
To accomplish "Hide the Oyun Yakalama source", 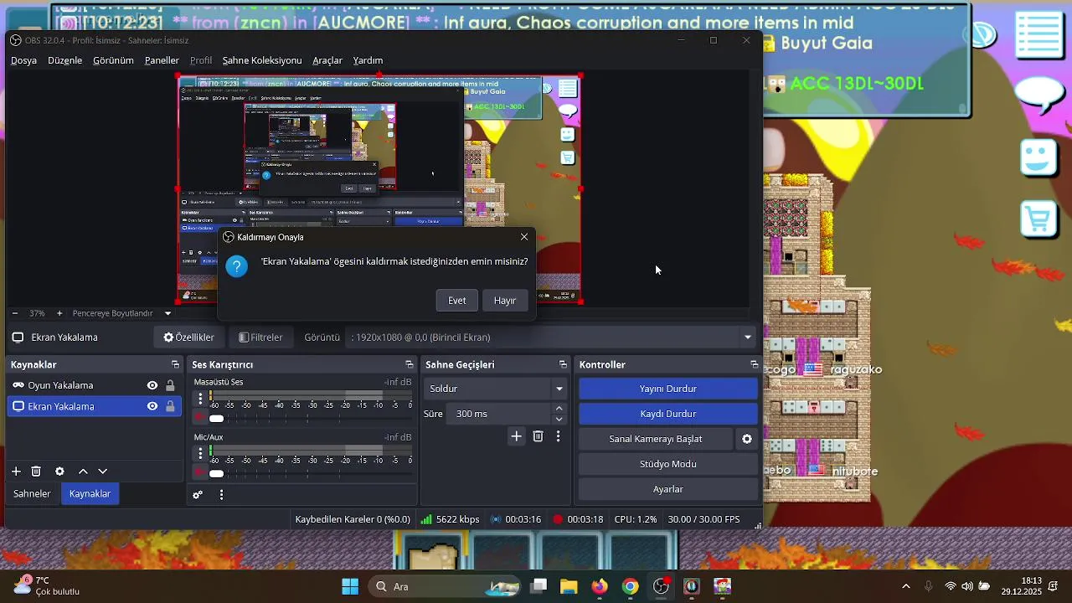I will click(152, 385).
